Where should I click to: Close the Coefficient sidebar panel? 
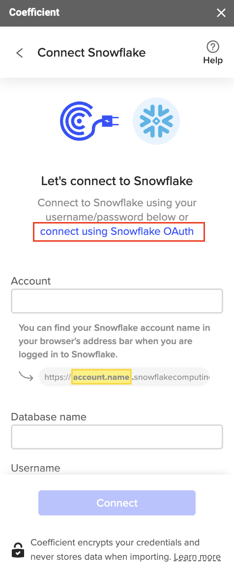point(221,13)
